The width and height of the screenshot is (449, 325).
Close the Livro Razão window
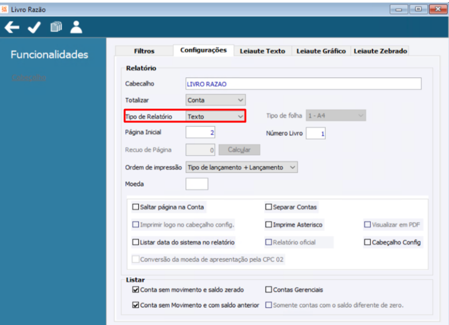438,10
